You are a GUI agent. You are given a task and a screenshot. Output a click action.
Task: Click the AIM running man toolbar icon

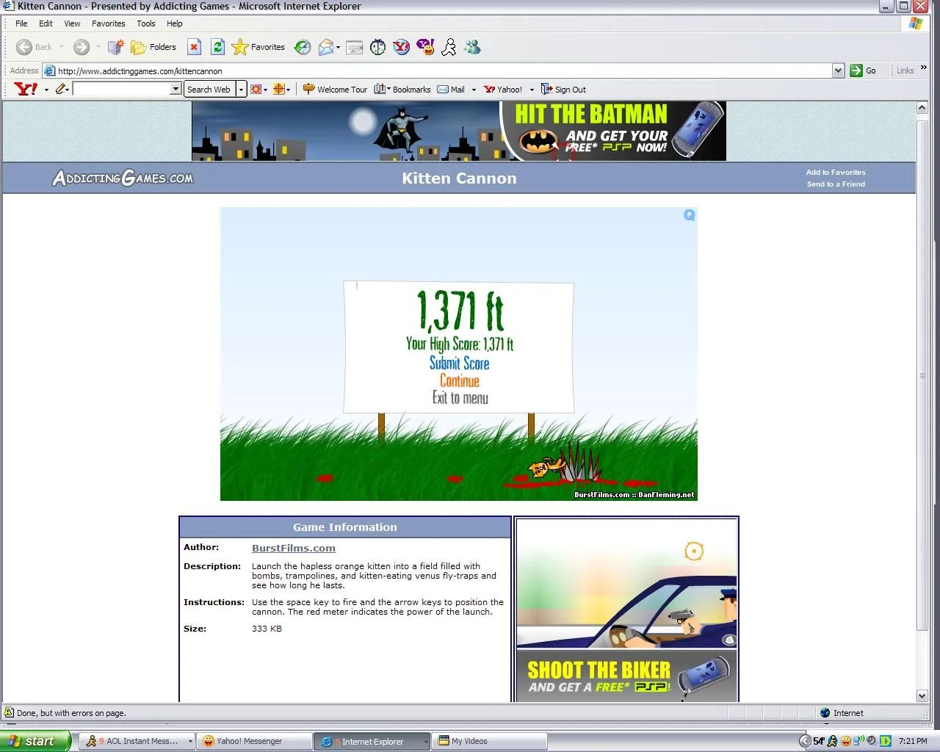(x=449, y=47)
